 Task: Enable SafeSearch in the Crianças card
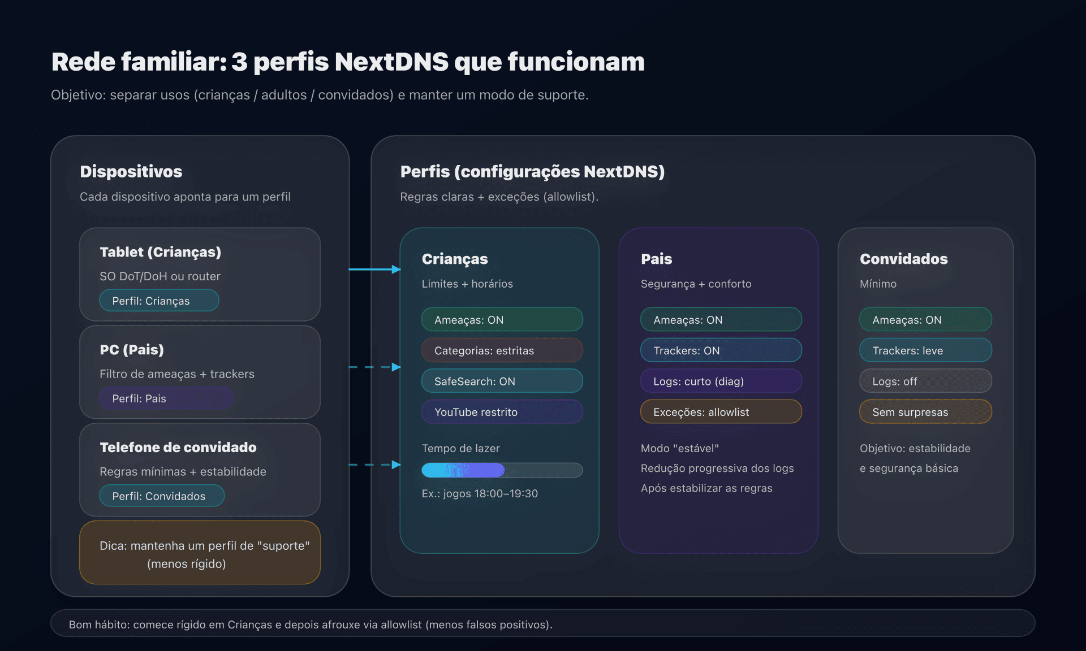501,381
